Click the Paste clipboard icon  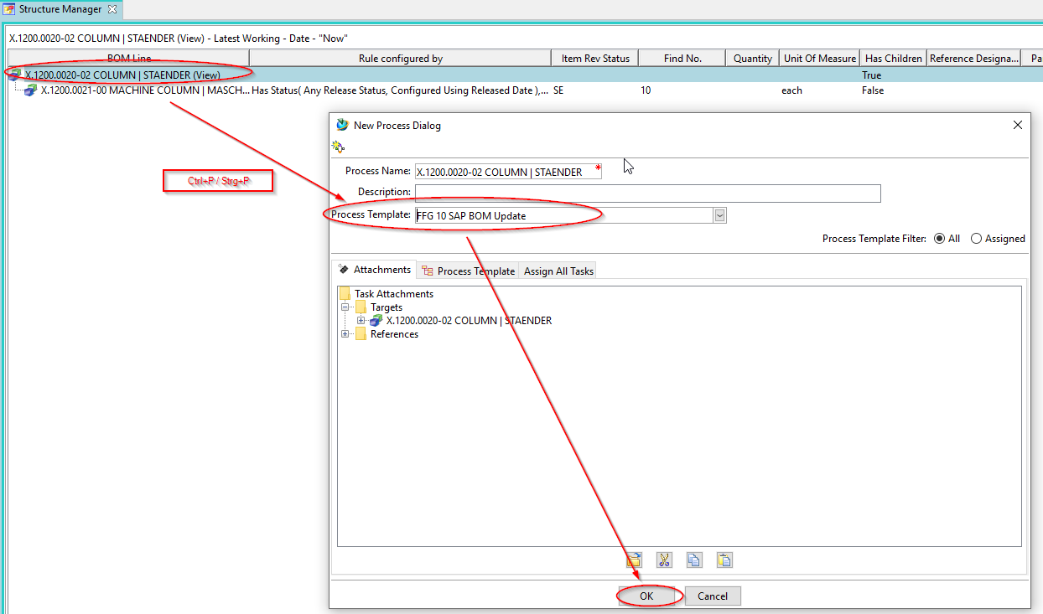pyautogui.click(x=724, y=560)
